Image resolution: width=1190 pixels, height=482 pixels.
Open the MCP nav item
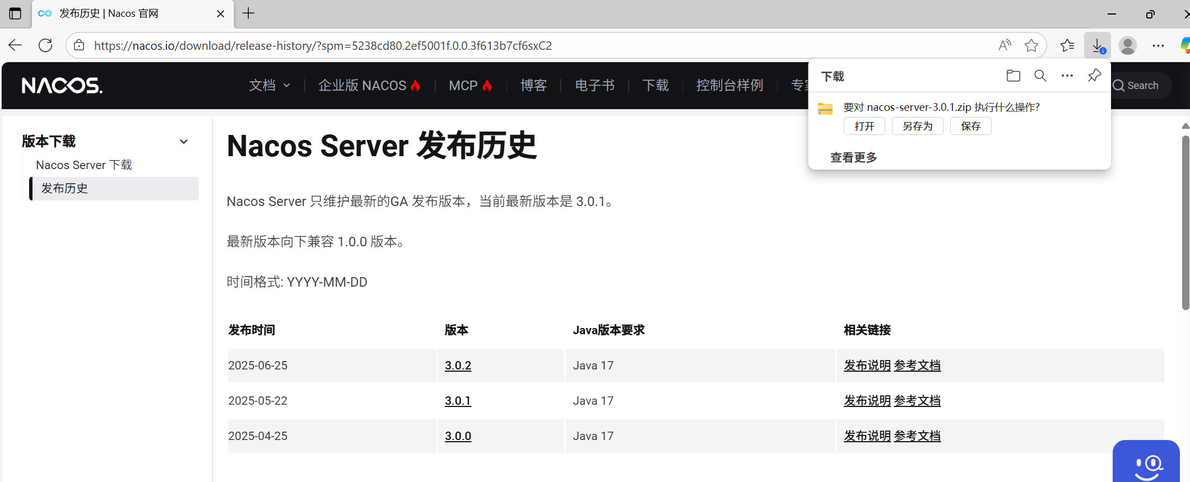[471, 85]
